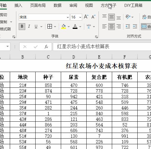Click Increase Indent icon

coord(135,26)
